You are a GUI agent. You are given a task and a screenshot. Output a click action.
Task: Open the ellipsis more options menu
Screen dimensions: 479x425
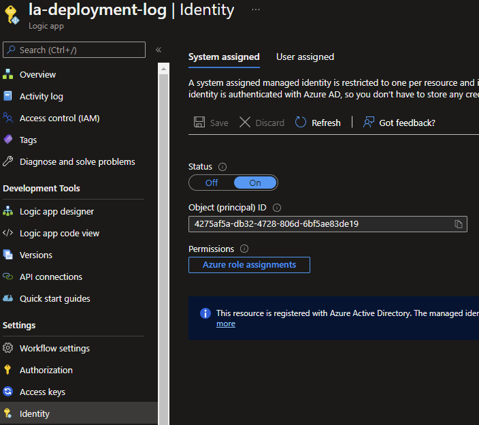(x=256, y=10)
